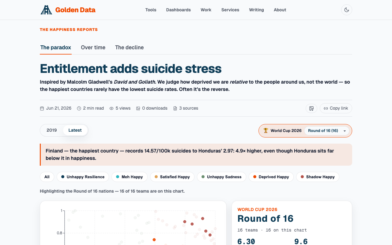Screen dimensions: 392x245
Task: Click the clock icon by read time
Action: tap(79, 108)
